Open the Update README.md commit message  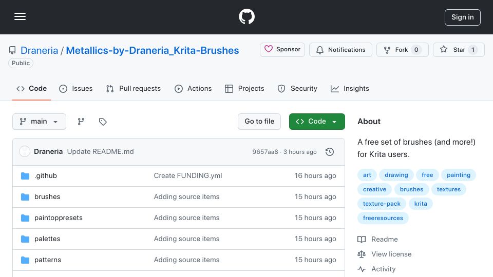[100, 151]
